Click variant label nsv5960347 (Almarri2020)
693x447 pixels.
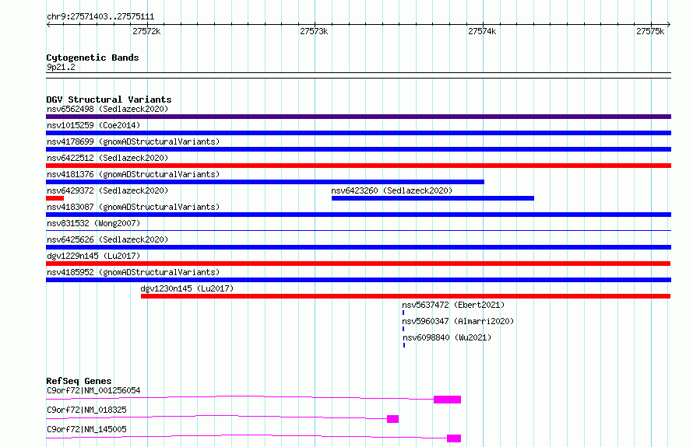point(458,321)
